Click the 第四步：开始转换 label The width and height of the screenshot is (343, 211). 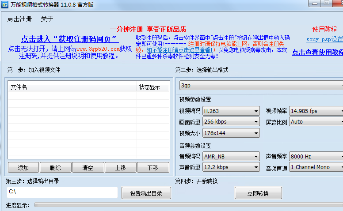pos(196,181)
